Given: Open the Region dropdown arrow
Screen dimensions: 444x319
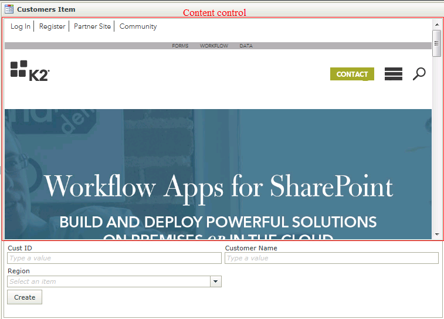Looking at the screenshot, I should tap(216, 281).
